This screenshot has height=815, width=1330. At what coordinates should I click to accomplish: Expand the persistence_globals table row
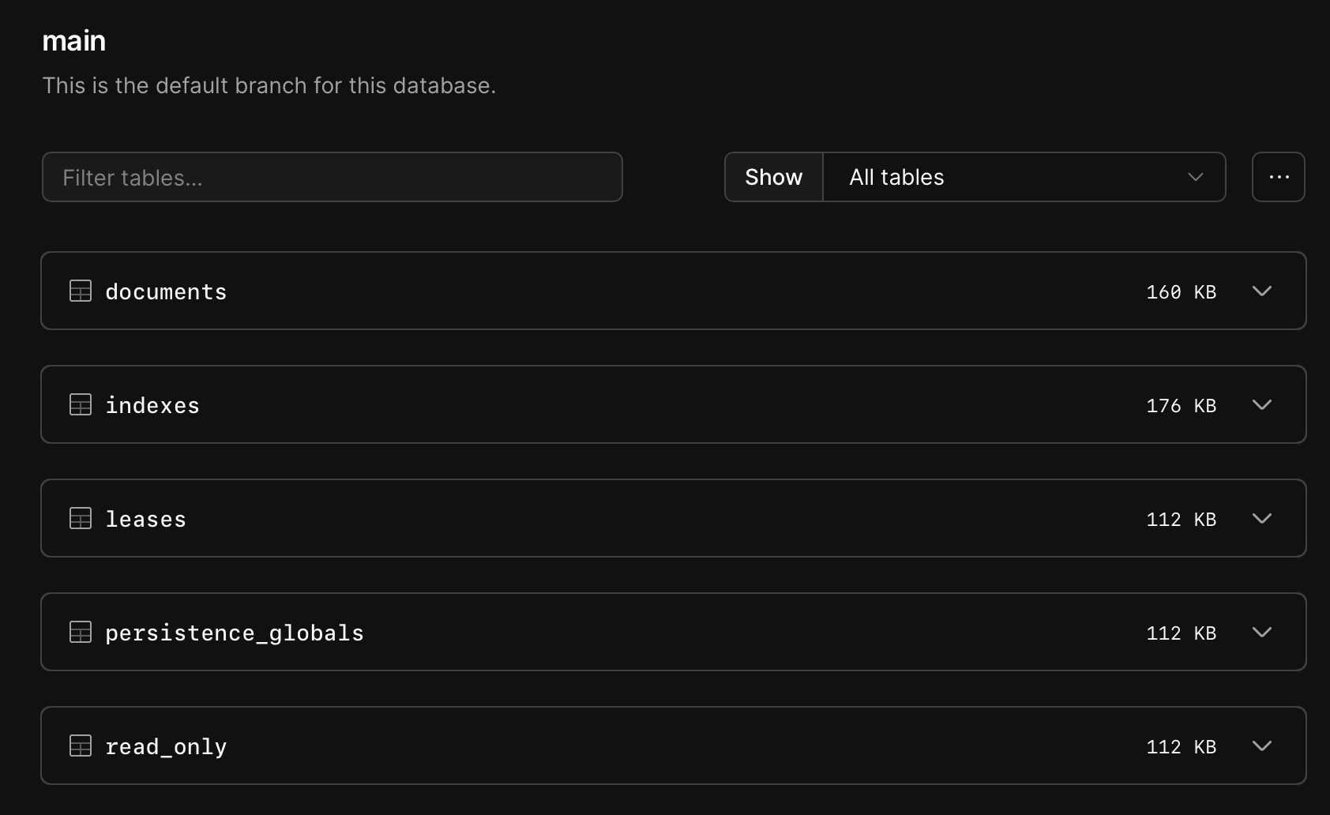(x=1262, y=633)
